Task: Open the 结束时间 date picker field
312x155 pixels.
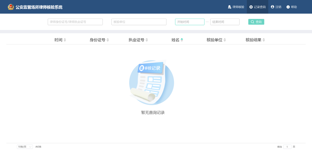Action: pos(225,22)
